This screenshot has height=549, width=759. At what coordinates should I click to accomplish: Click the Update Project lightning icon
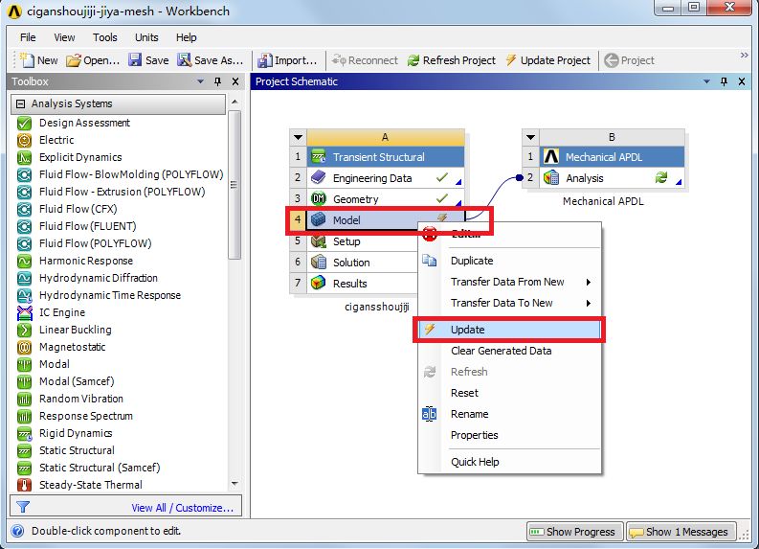tap(511, 60)
